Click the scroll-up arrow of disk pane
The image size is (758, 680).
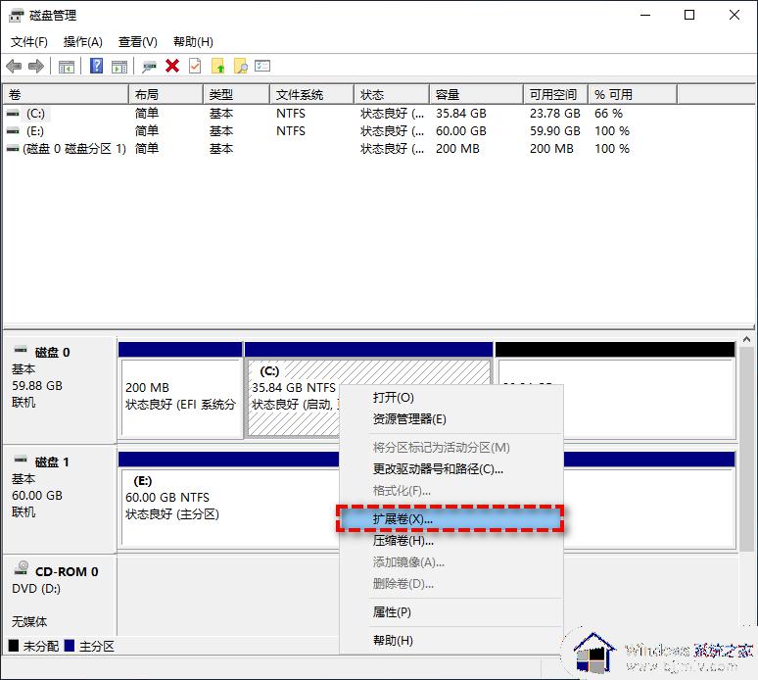pos(746,340)
